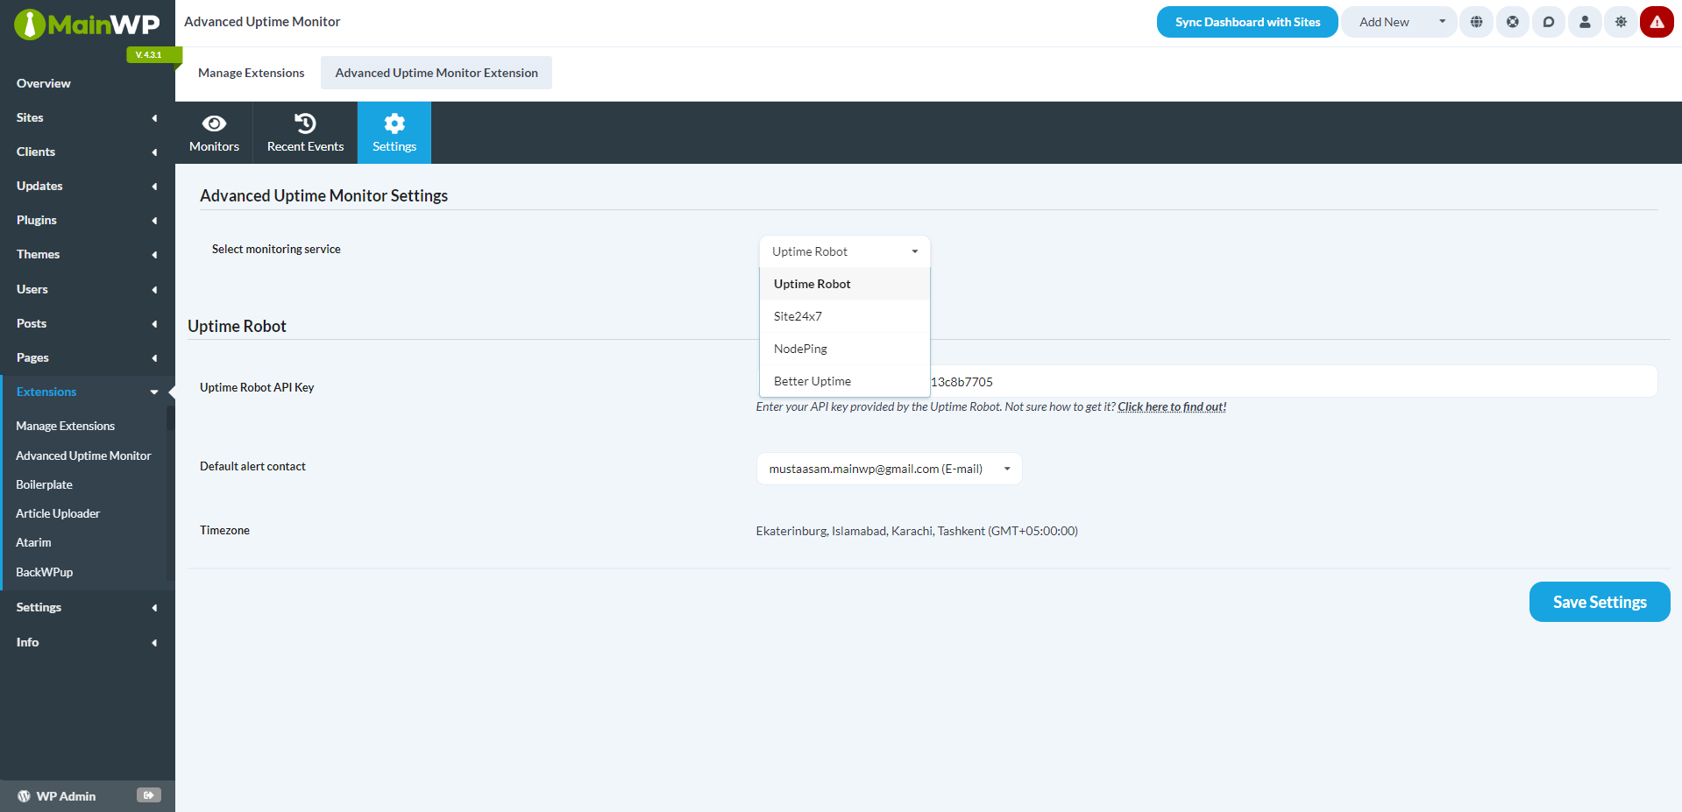Open the globe sites icon in header
The height and width of the screenshot is (812, 1682).
(x=1477, y=22)
